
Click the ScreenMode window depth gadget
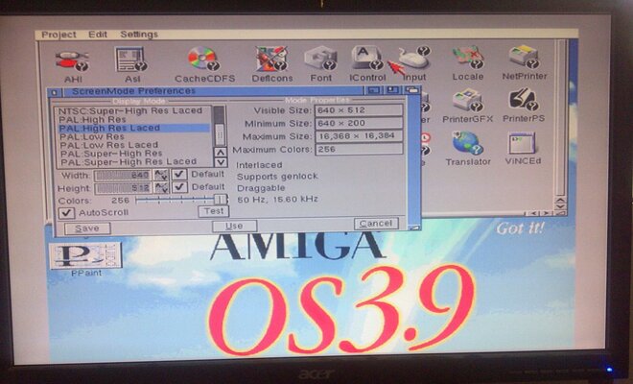coord(411,90)
